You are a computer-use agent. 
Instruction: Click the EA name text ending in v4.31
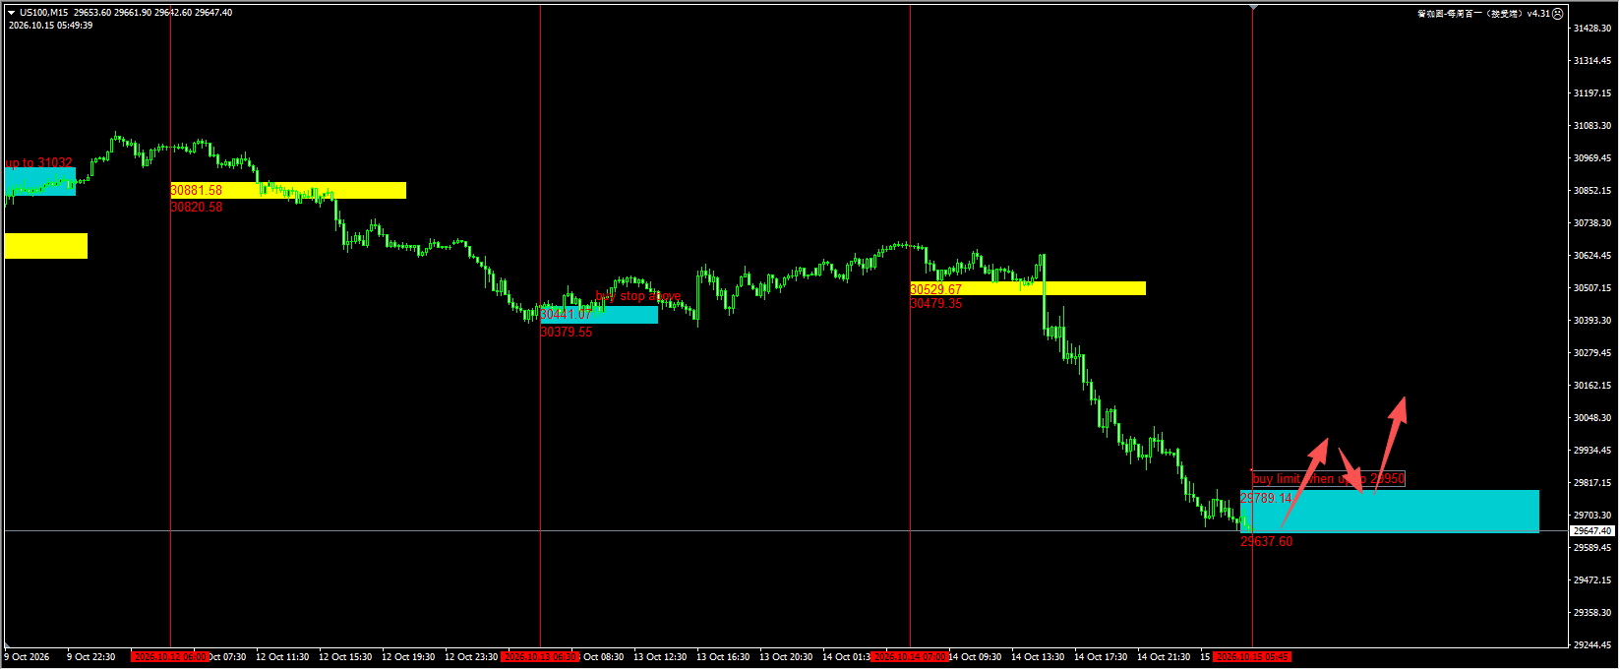1483,14
